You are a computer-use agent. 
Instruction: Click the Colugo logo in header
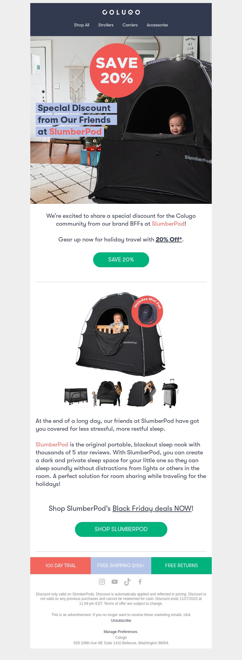[121, 12]
